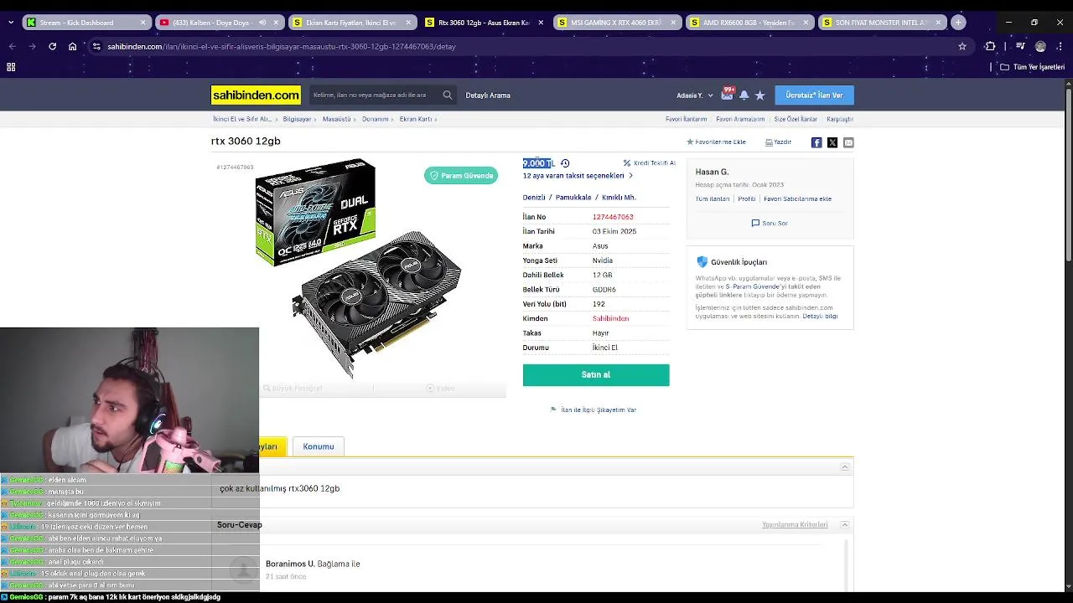
Task: Open the Chrome three-dot menu
Action: (1060, 47)
